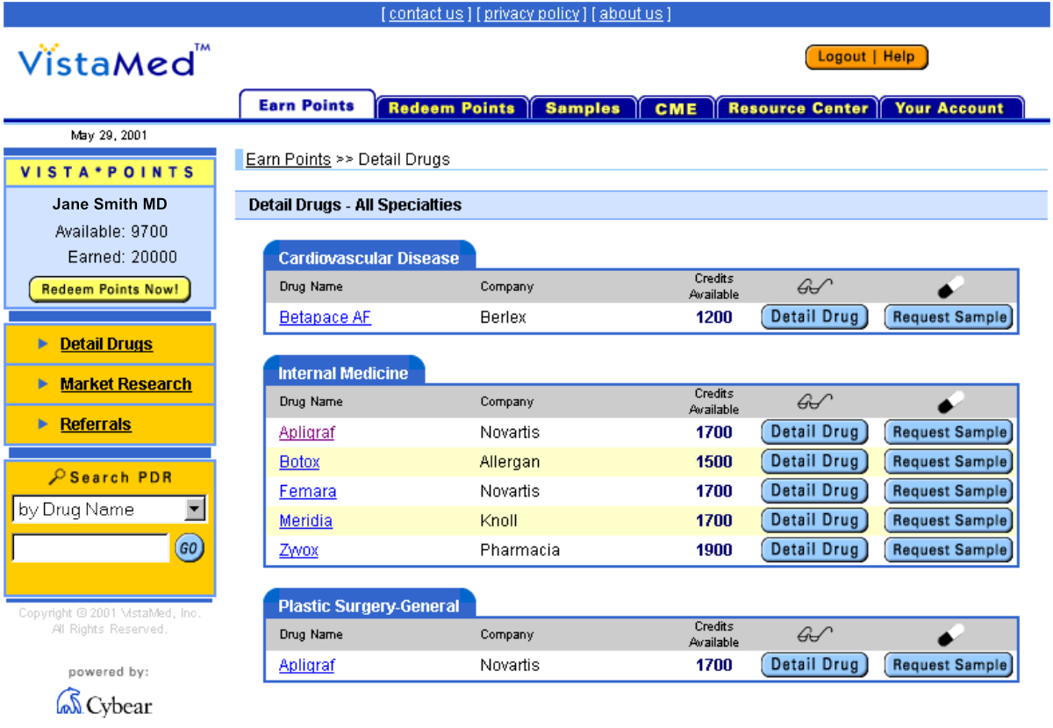Switch to the Earn Points tab
The height and width of the screenshot is (728, 1053).
[x=307, y=105]
